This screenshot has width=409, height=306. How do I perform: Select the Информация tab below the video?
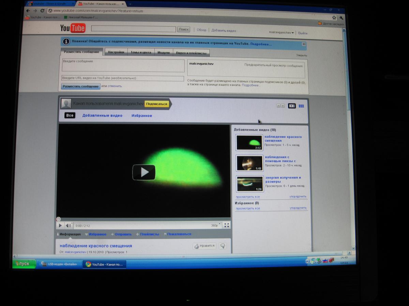point(69,234)
